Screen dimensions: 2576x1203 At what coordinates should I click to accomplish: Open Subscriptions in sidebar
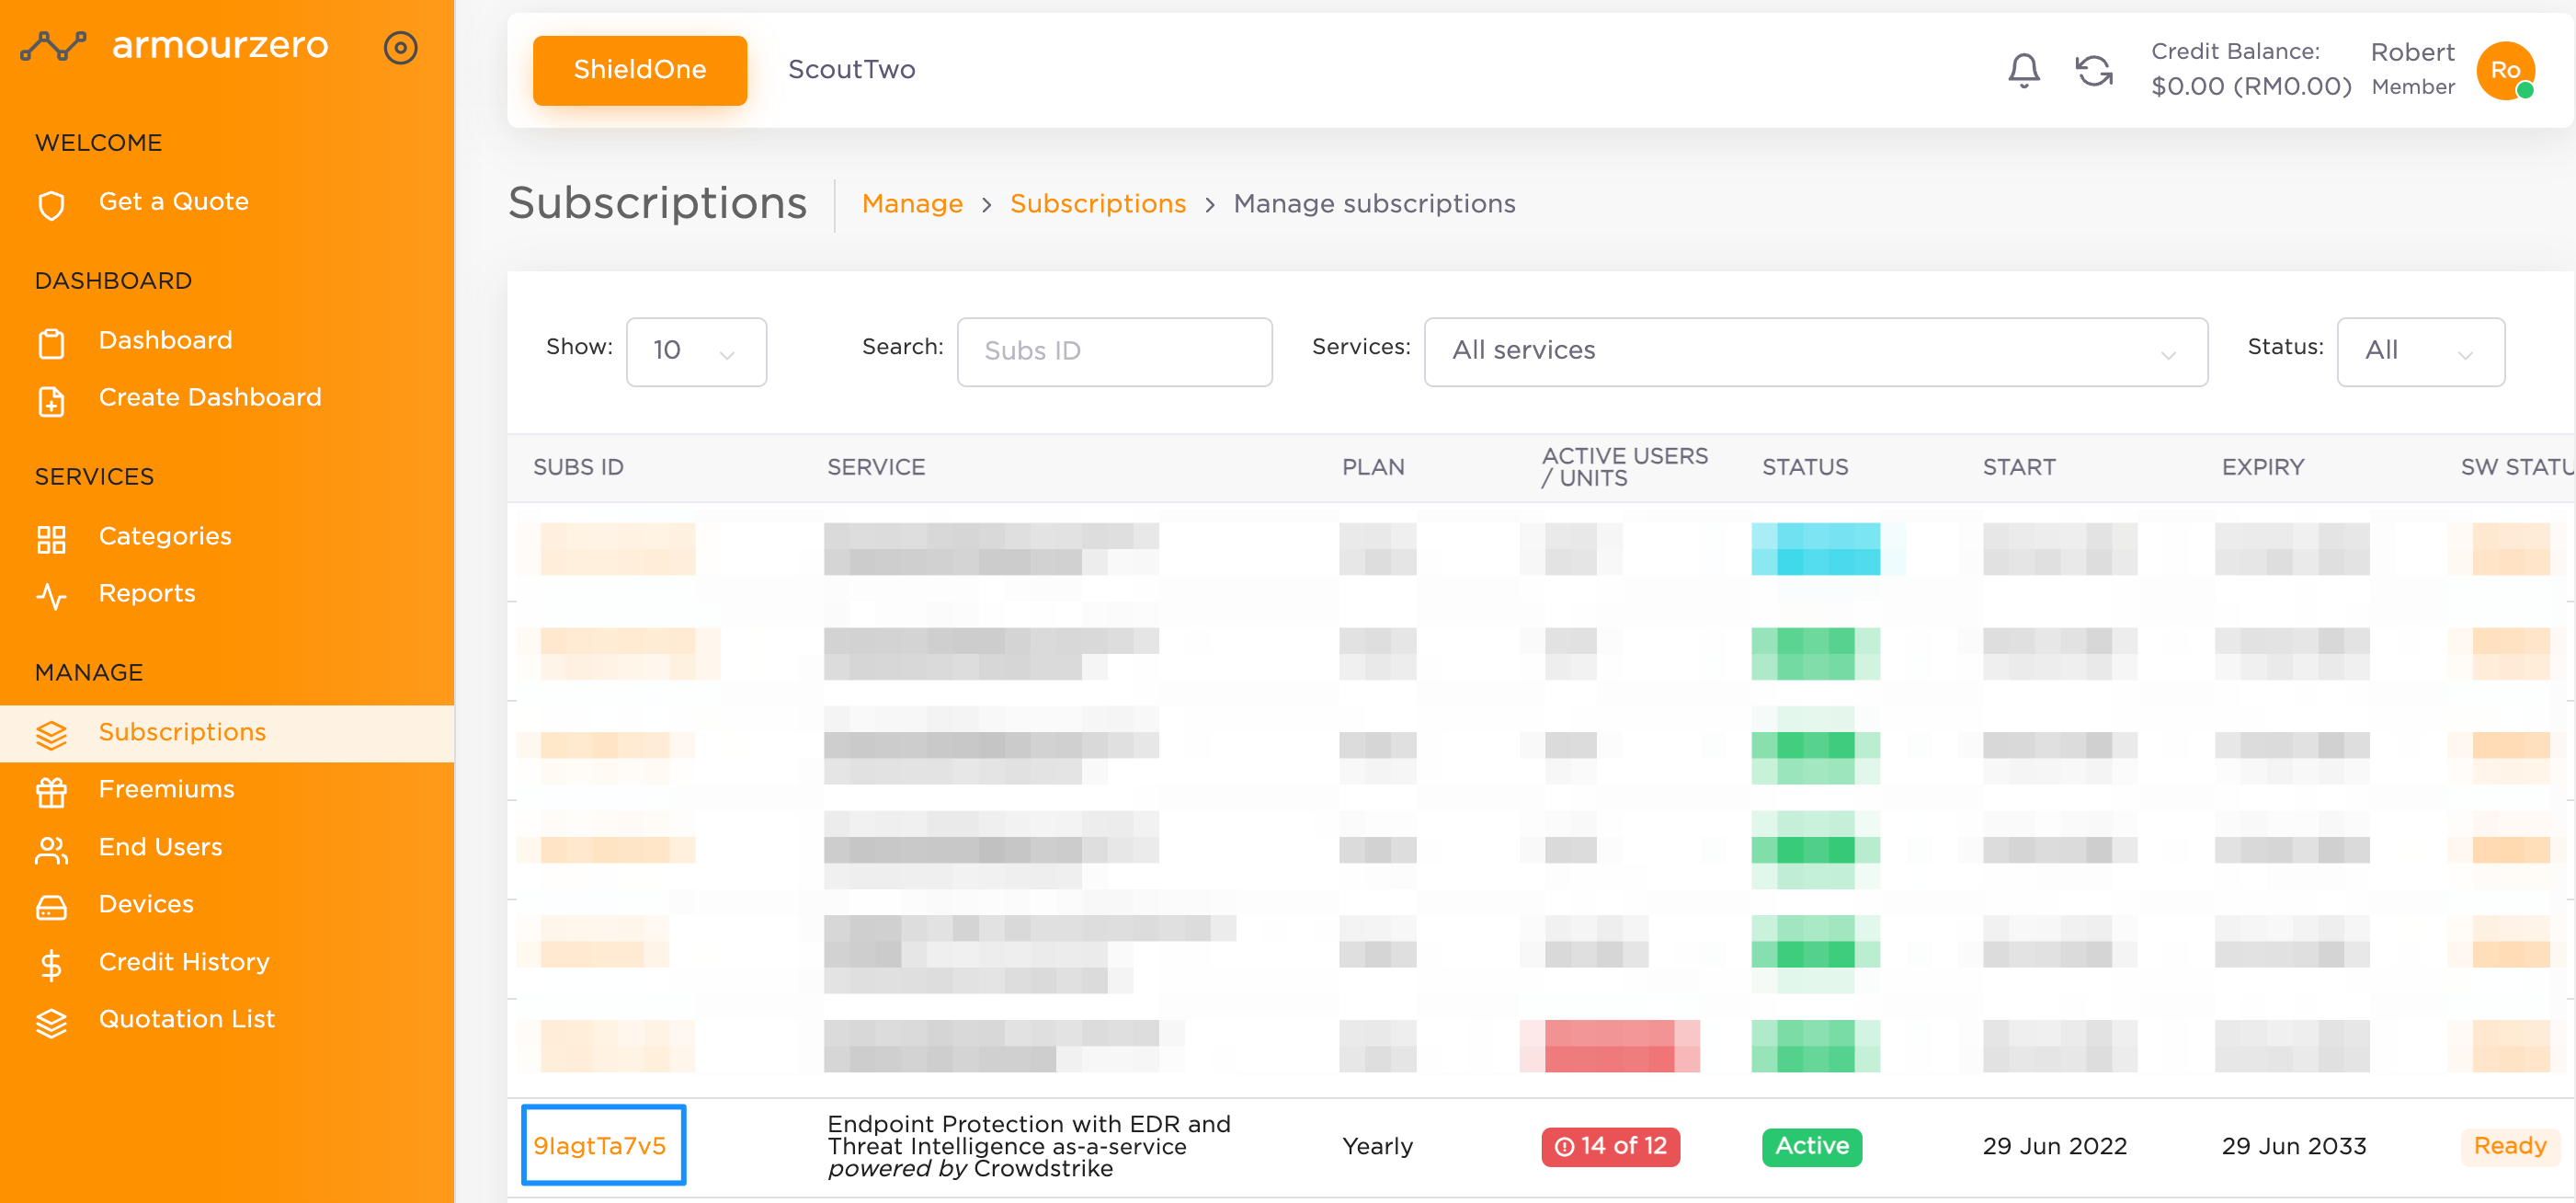(x=182, y=732)
